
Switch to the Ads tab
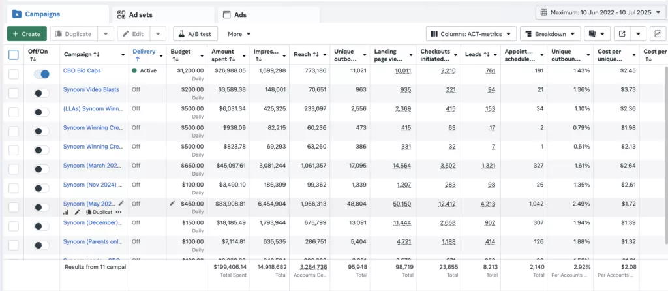click(267, 14)
